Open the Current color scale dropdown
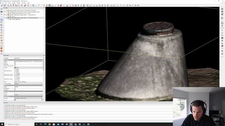The height and width of the screenshot is (126, 225). pos(27,98)
